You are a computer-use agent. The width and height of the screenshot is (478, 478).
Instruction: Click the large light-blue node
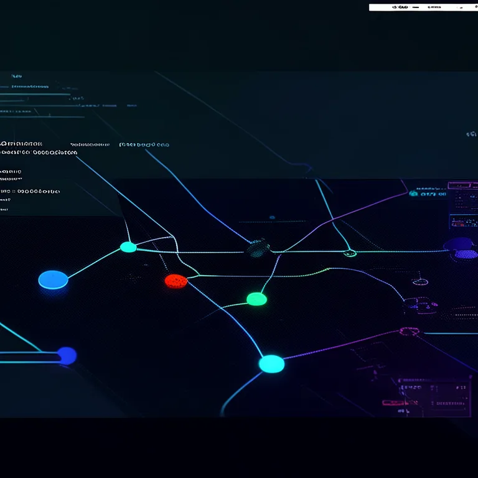[54, 279]
